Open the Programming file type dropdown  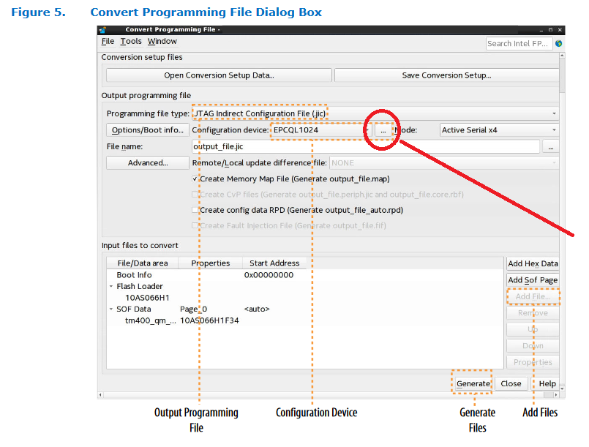(375, 113)
